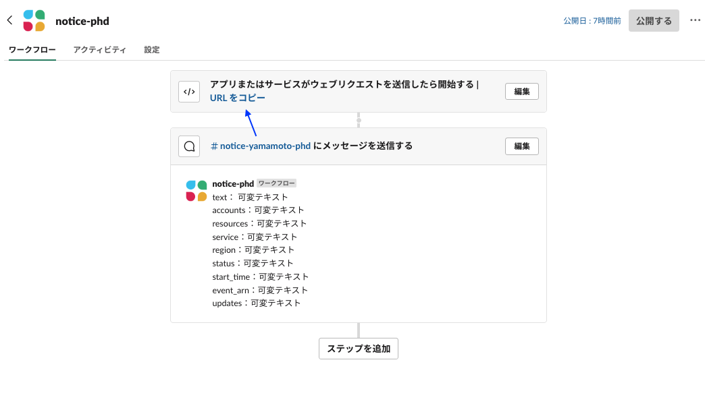Screen dimensions: 705x414
Task: Open the #notice-yamamoto-phd channel link
Action: [261, 146]
